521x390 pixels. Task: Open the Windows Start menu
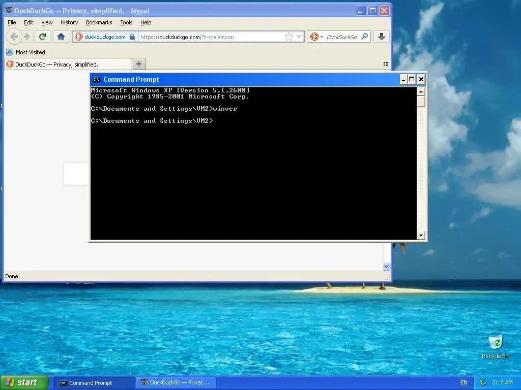pos(24,383)
